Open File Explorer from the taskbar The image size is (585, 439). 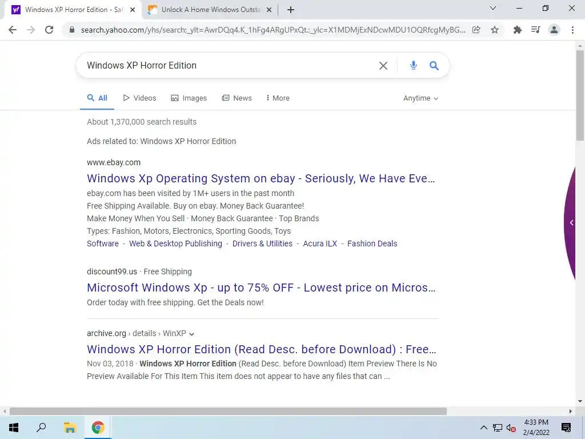(x=70, y=428)
